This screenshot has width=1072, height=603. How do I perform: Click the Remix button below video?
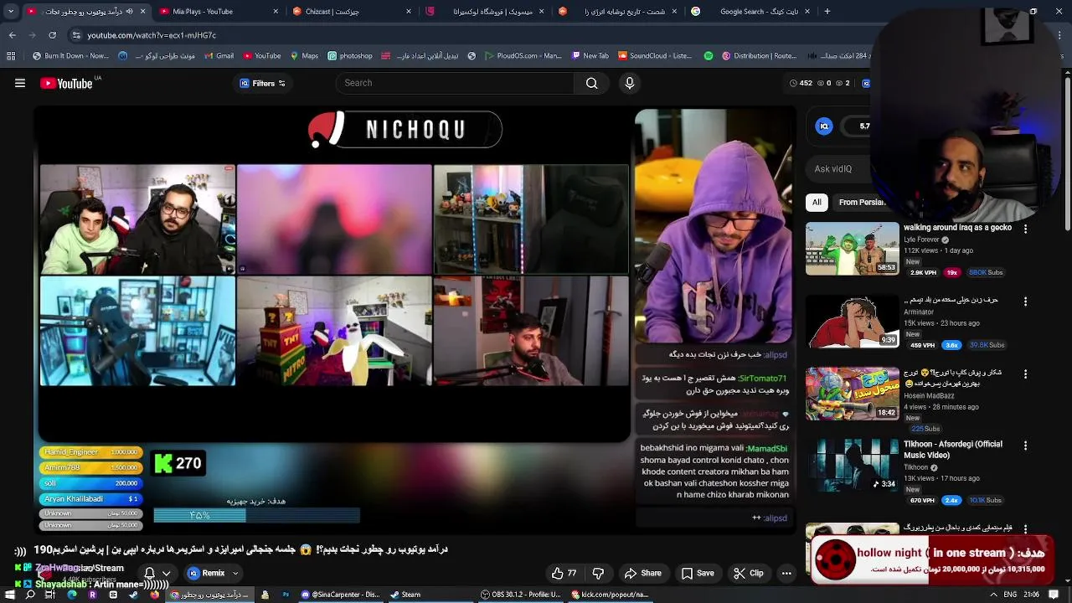(206, 574)
